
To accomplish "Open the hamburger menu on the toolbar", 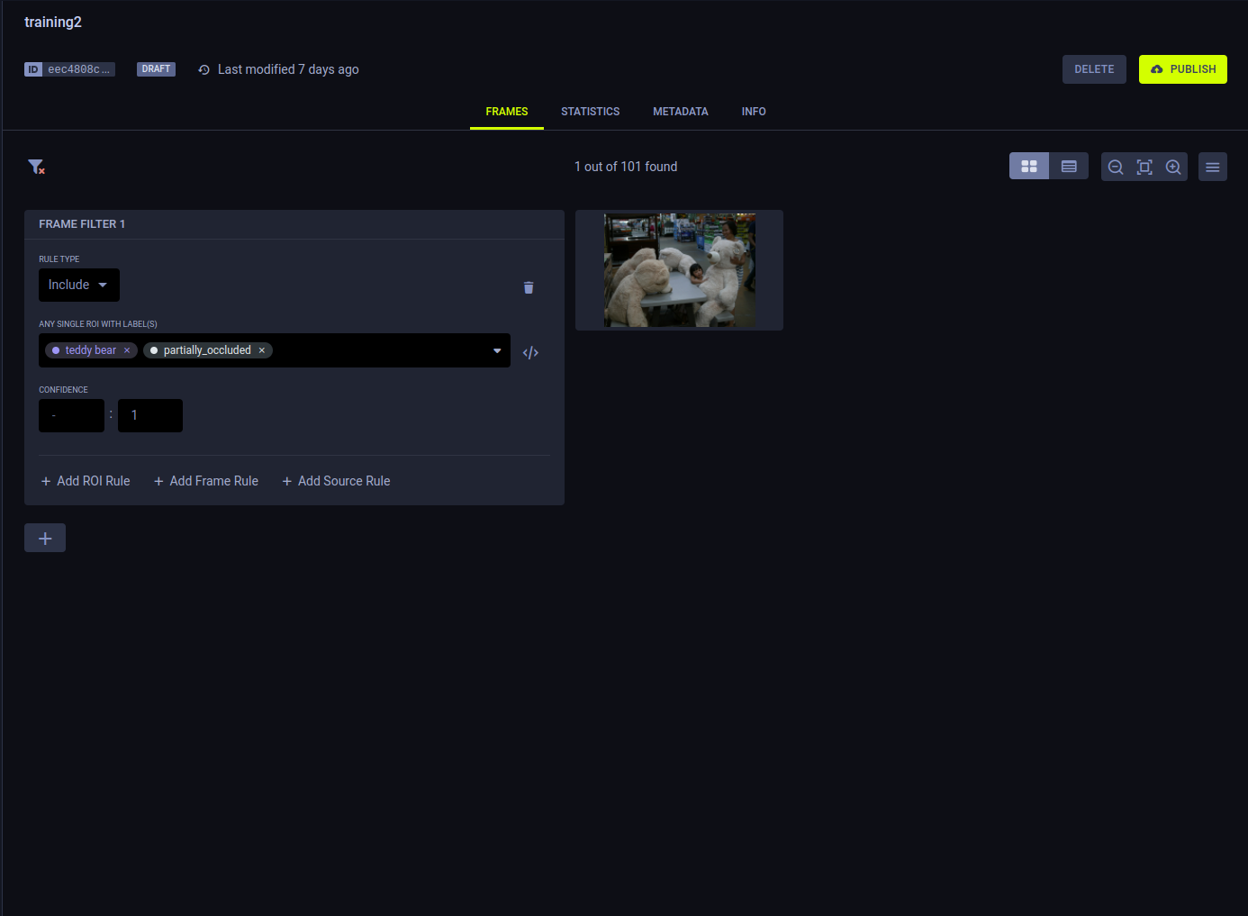I will click(x=1213, y=167).
